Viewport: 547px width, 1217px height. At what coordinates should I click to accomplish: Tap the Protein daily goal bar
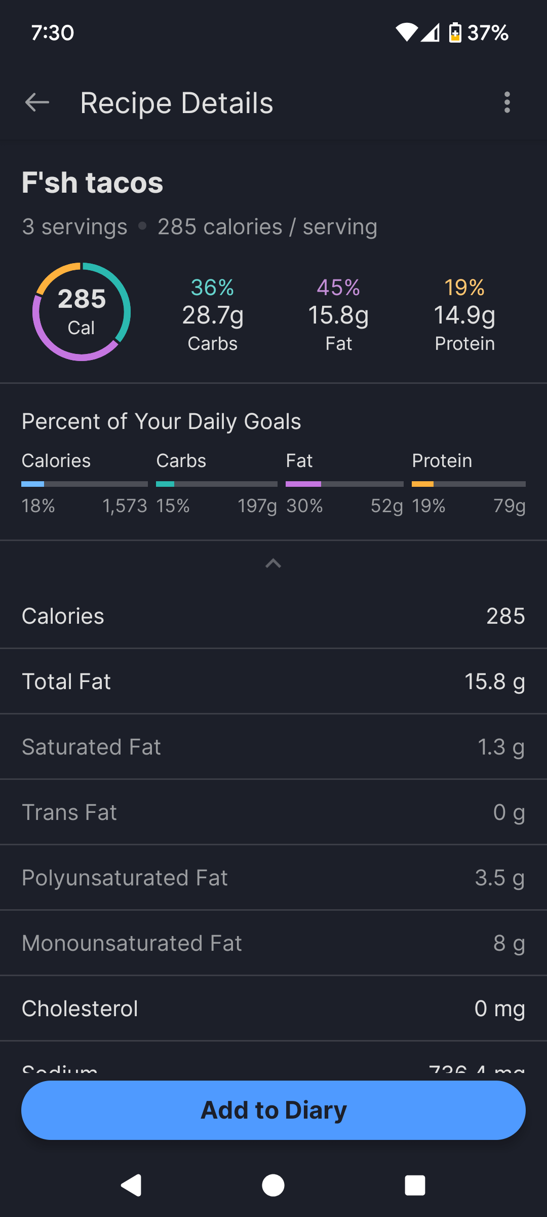pos(468,484)
